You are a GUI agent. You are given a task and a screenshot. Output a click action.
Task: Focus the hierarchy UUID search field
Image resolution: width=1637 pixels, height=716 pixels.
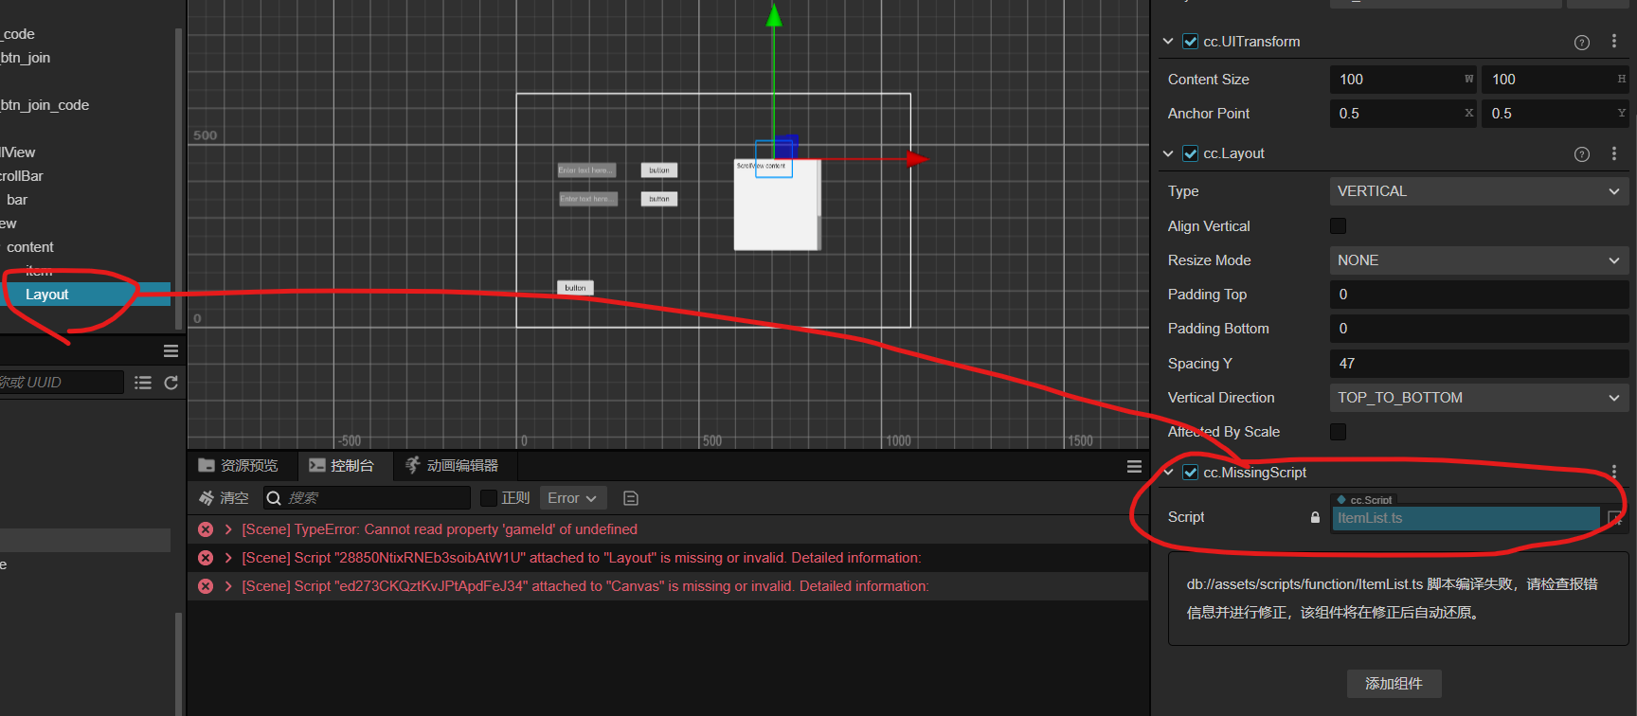[x=61, y=383]
